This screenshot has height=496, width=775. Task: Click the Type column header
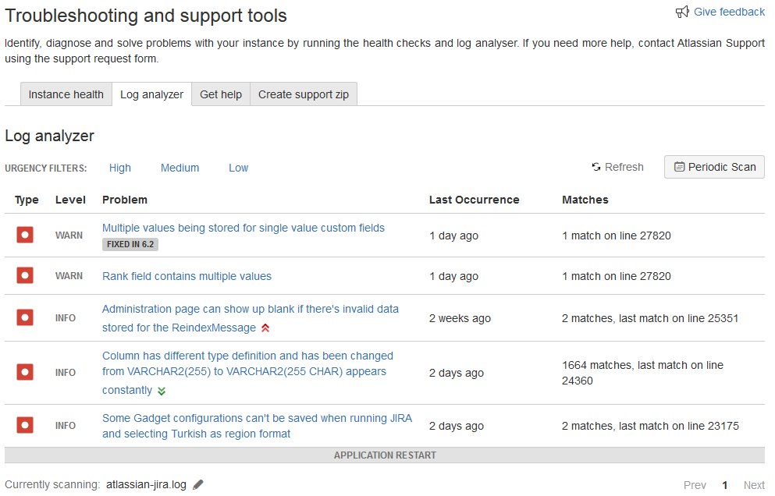tap(27, 200)
